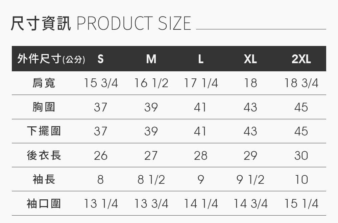Select the M size column header

point(151,59)
